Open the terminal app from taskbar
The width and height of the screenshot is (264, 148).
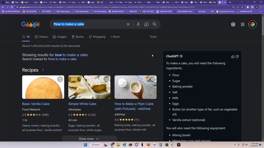130,145
